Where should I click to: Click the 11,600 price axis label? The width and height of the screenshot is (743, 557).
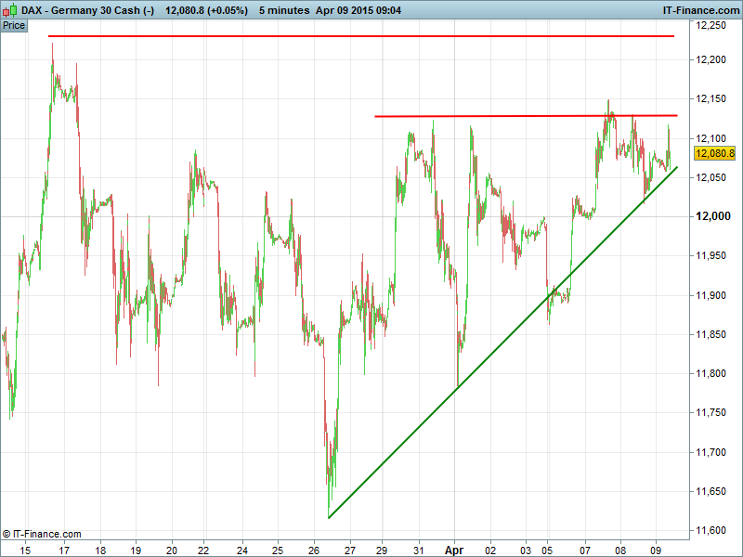[714, 530]
